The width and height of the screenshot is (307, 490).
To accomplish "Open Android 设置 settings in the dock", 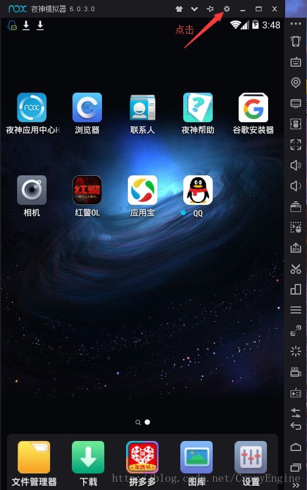I will 251,457.
